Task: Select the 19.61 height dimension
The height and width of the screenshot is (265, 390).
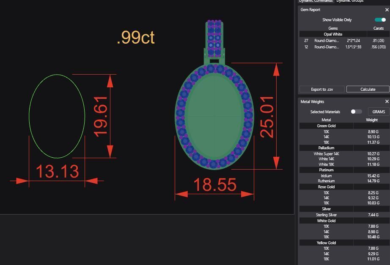Action: (x=101, y=117)
